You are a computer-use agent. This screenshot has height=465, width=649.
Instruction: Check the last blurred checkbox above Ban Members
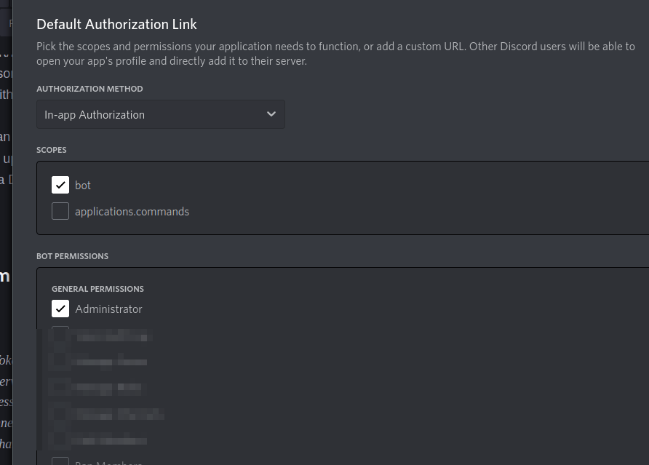(x=60, y=440)
